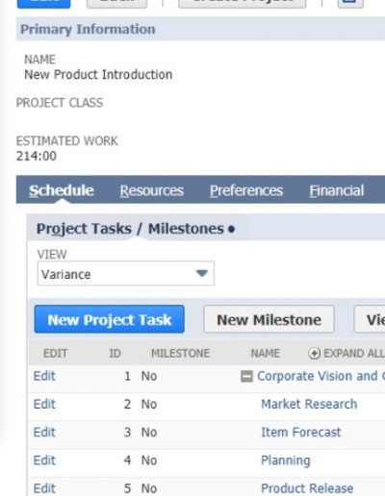Image resolution: width=385 pixels, height=496 pixels.
Task: Go to the Financial tab
Action: coord(337,190)
